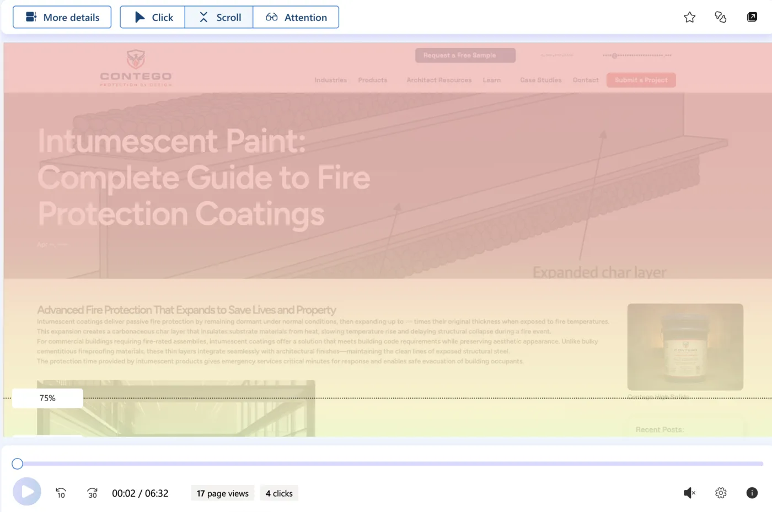
Task: Switch to the Scroll heatmap tab
Action: [x=219, y=17]
